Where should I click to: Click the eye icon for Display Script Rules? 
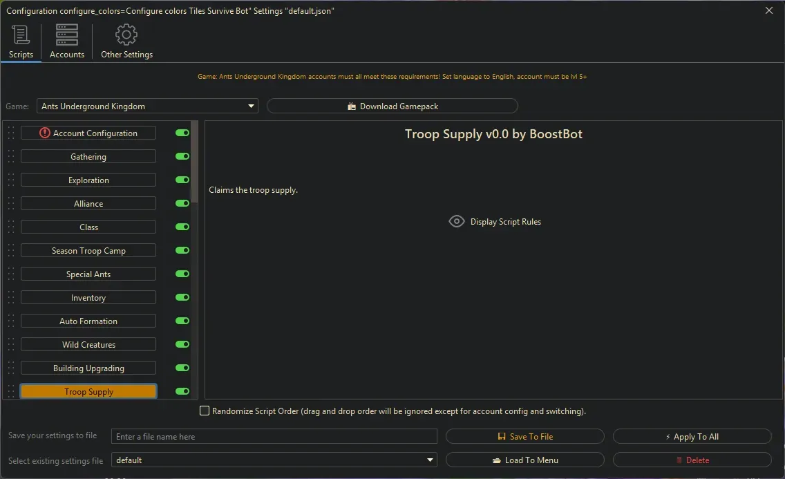click(457, 222)
